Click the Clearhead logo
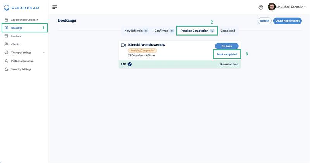The width and height of the screenshot is (310, 163). click(x=21, y=8)
